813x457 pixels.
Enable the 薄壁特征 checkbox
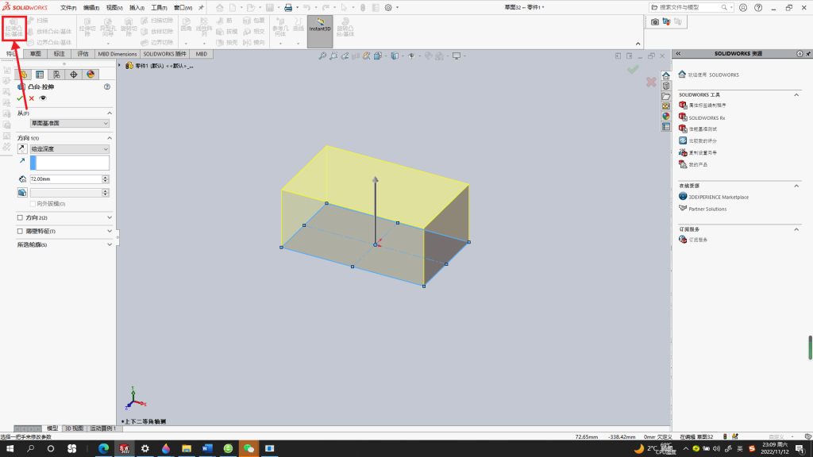(x=20, y=231)
